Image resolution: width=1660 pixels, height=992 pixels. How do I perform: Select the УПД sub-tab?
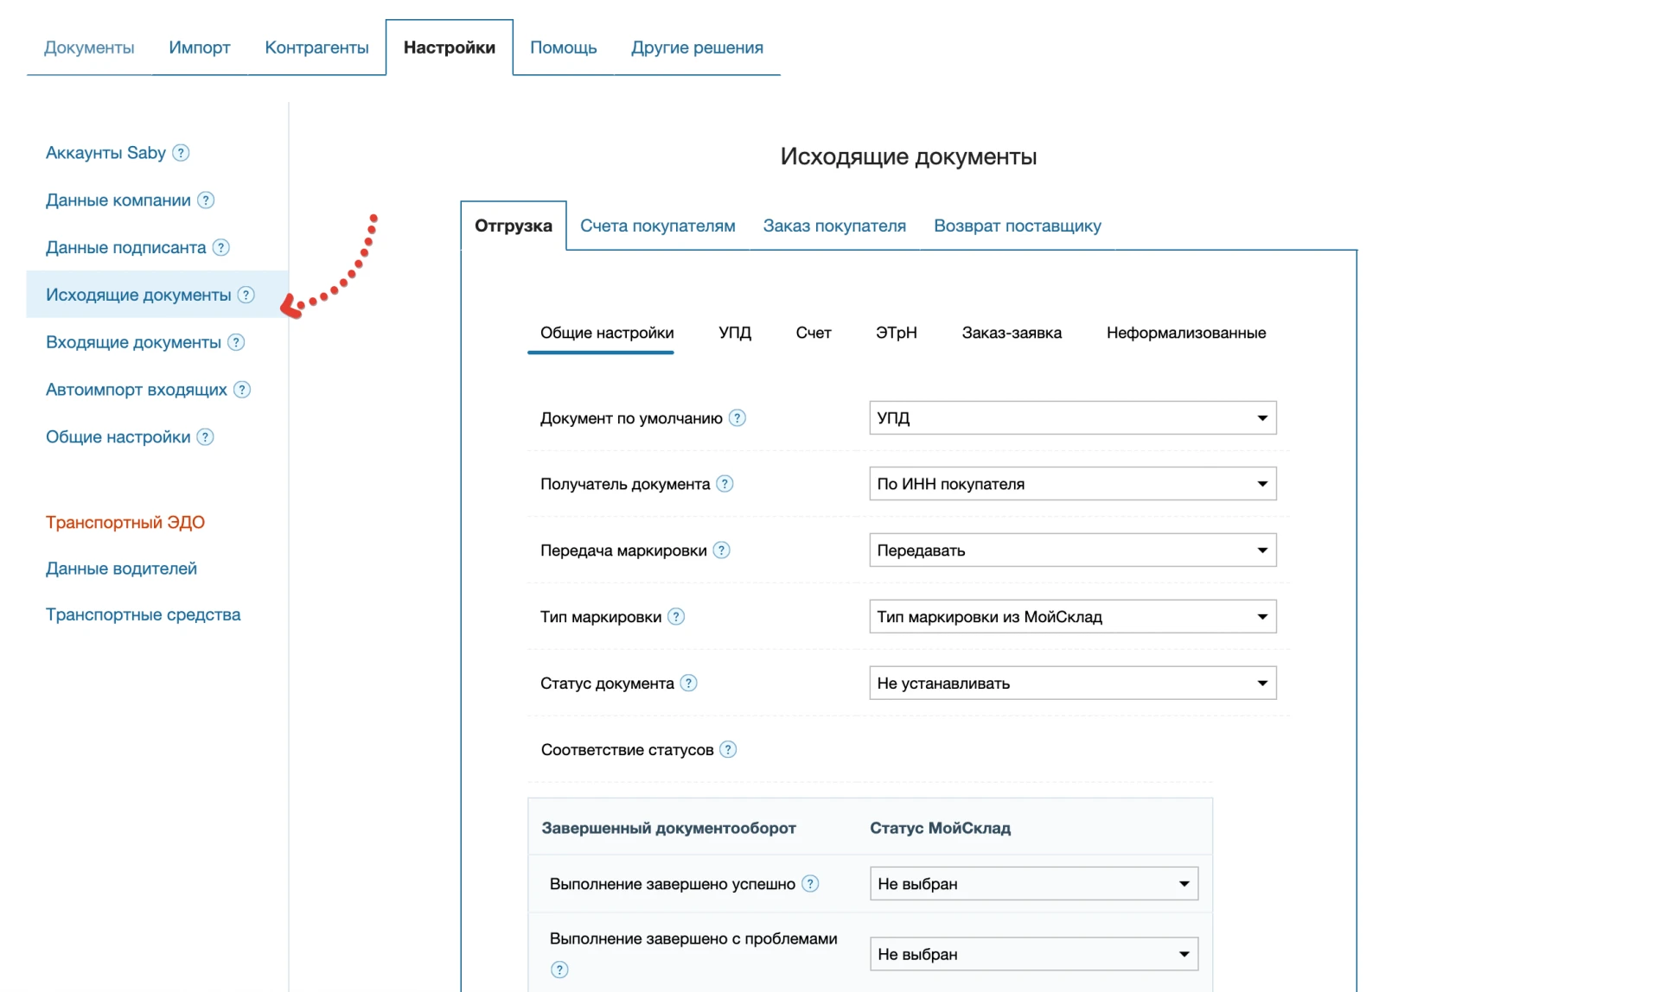click(735, 334)
